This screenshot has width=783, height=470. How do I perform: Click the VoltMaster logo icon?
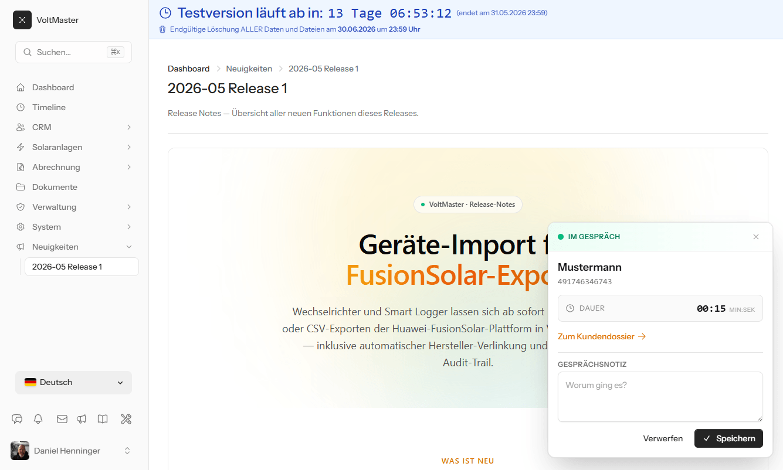click(22, 20)
